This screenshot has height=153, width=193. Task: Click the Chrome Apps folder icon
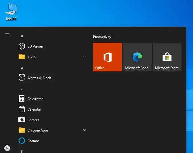click(x=22, y=130)
